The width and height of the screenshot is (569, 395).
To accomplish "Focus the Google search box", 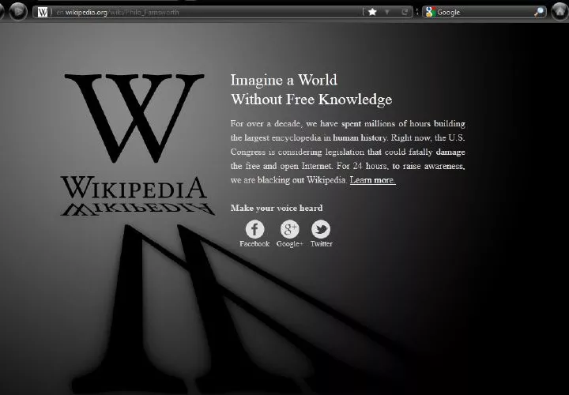I will click(x=484, y=12).
